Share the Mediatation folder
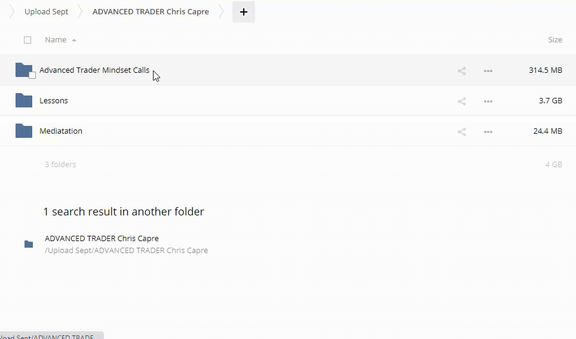The height and width of the screenshot is (339, 576). tap(462, 132)
